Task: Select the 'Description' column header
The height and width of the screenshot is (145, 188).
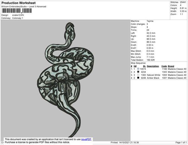Action: pyautogui.click(x=153, y=66)
